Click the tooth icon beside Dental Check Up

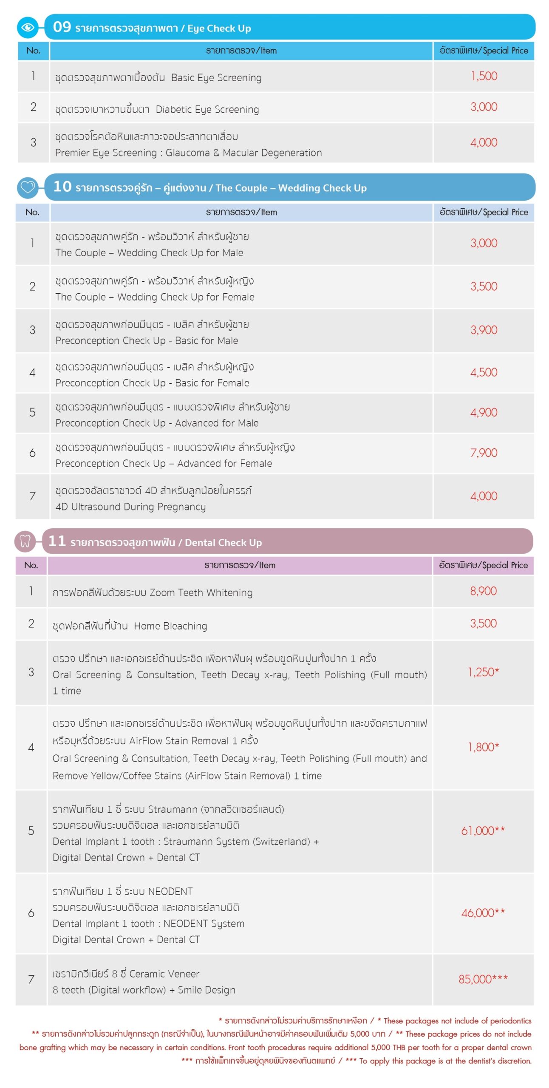[25, 541]
